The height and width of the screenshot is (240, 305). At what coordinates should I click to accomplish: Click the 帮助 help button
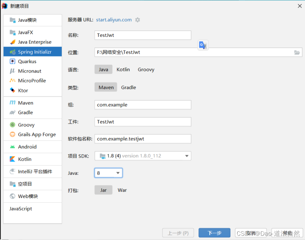287,233
